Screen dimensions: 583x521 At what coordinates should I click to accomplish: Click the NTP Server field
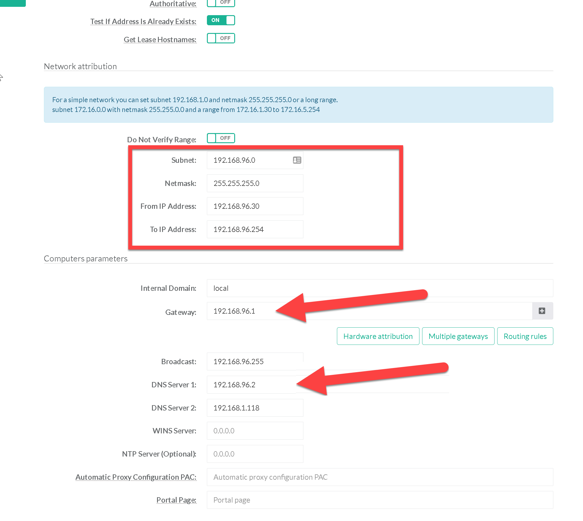point(255,454)
